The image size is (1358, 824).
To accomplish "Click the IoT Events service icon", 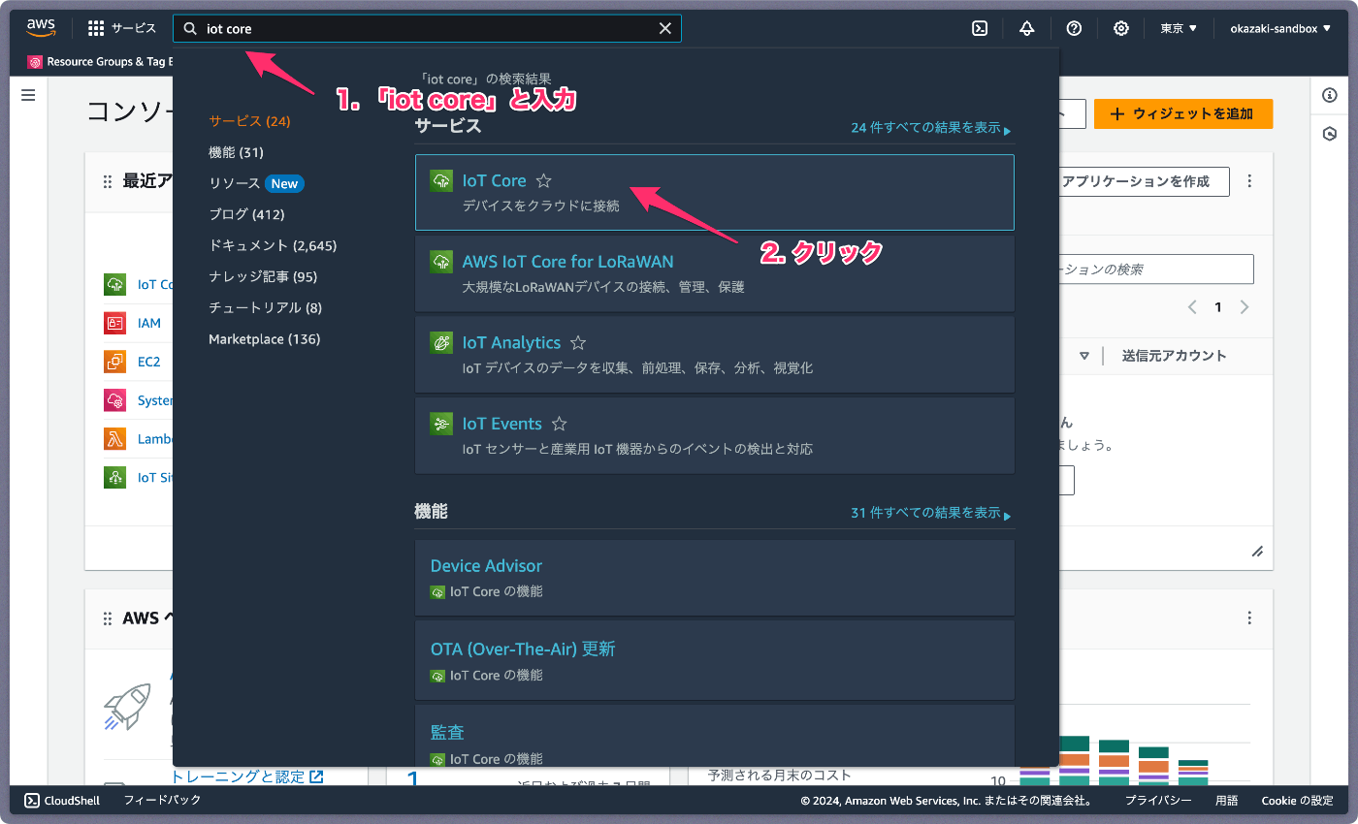I will click(441, 424).
